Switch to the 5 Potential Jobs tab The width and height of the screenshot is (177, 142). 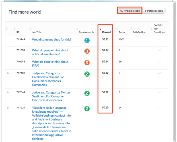pyautogui.click(x=154, y=11)
